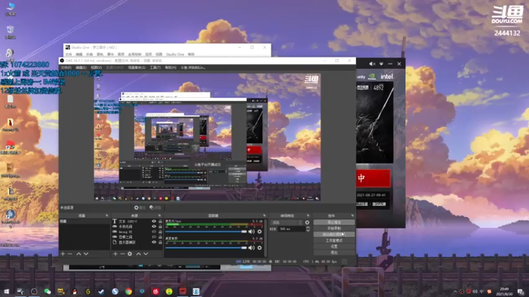Decrease the transition duration with down arrow
Image resolution: width=529 pixels, height=297 pixels.
[x=307, y=230]
